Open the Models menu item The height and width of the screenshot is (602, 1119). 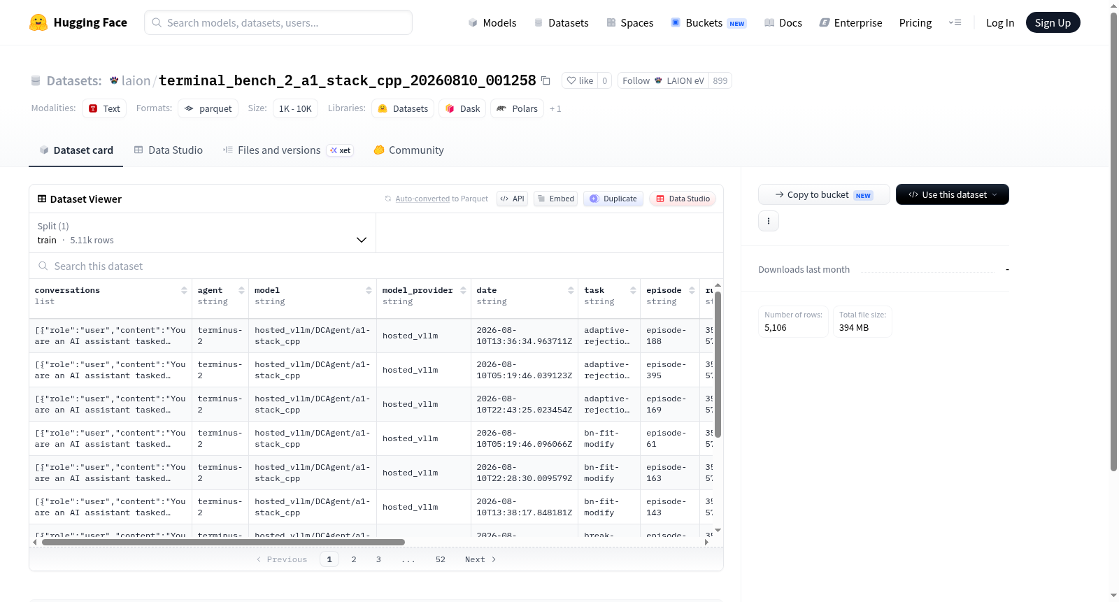click(x=492, y=22)
